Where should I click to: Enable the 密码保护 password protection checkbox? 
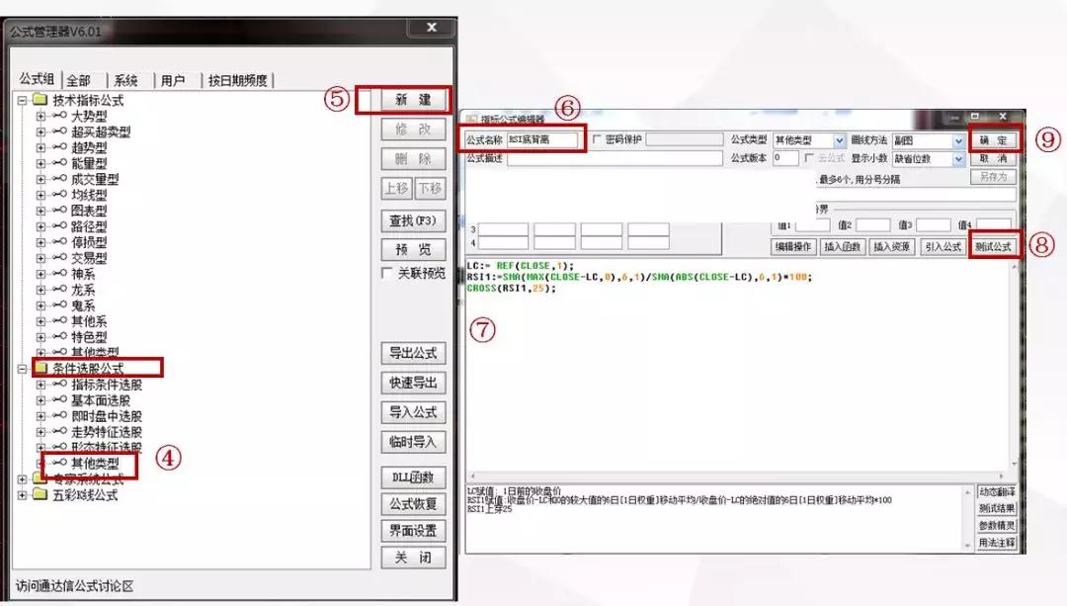[x=595, y=139]
